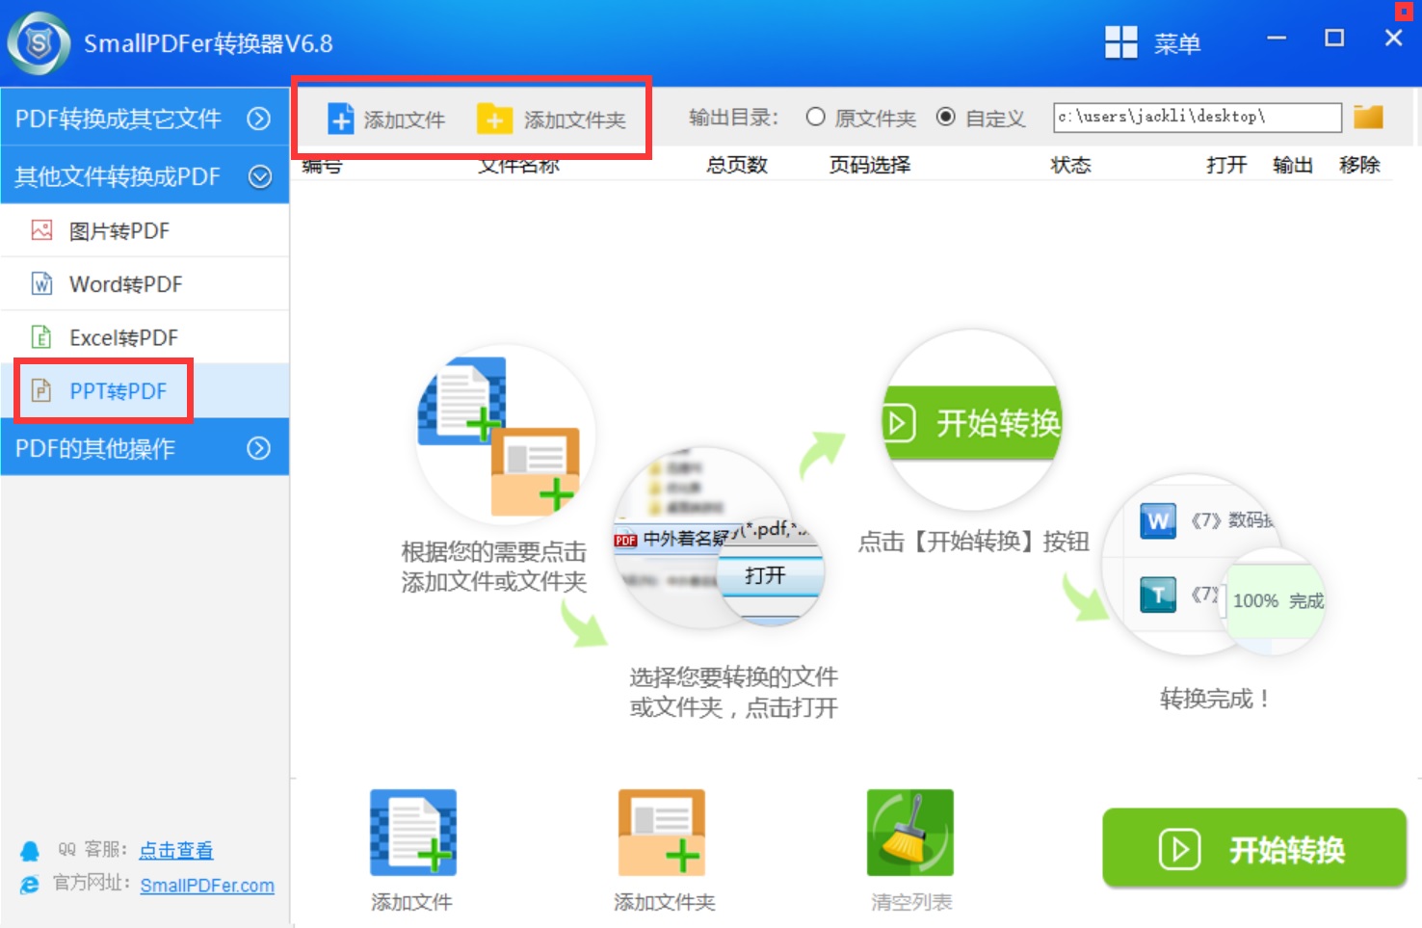Click the 移除 column header
This screenshot has width=1422, height=928.
pos(1359,165)
